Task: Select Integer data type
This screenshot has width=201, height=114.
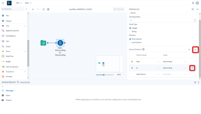Action: click(130, 28)
